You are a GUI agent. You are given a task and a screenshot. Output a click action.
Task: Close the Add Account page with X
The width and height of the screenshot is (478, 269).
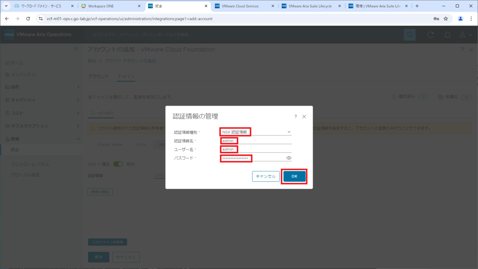[472, 49]
